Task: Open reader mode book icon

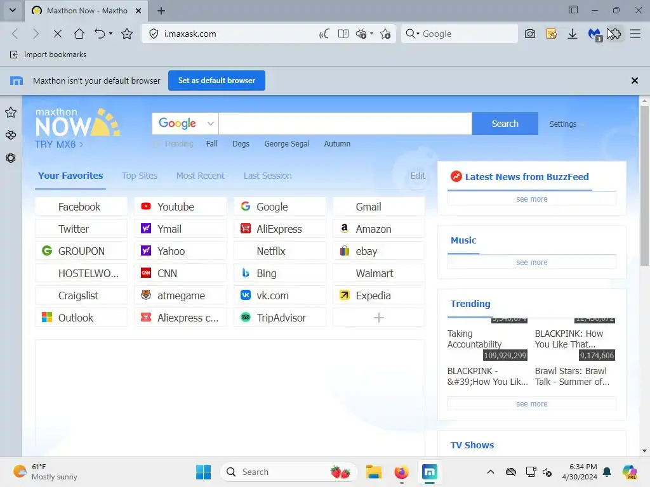Action: pos(343,34)
